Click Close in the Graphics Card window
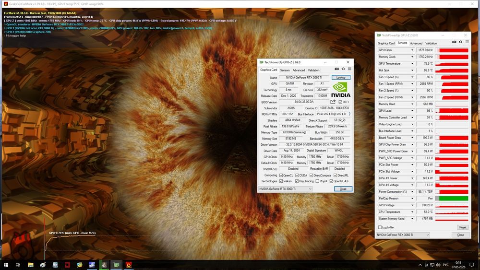Screen dimensions: 480x270 tap(343, 189)
